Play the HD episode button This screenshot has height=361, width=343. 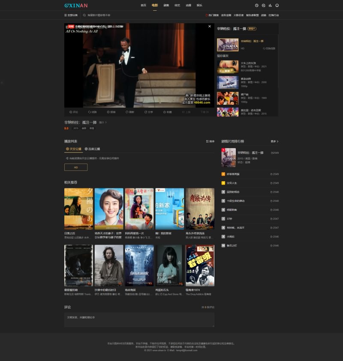click(x=76, y=167)
